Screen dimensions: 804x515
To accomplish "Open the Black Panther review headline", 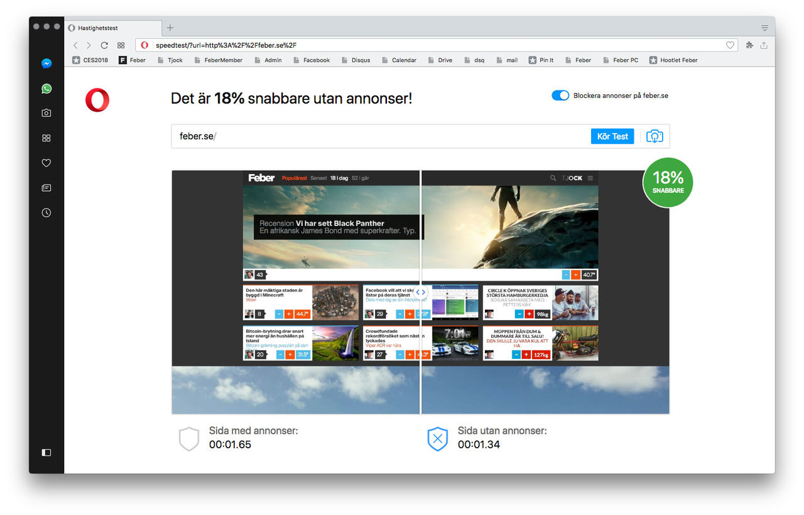I will (x=339, y=227).
